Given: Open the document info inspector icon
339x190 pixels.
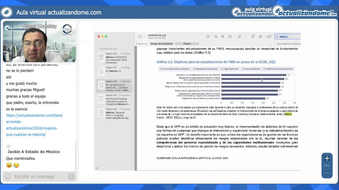Looking at the screenshot, I should [x=208, y=36].
